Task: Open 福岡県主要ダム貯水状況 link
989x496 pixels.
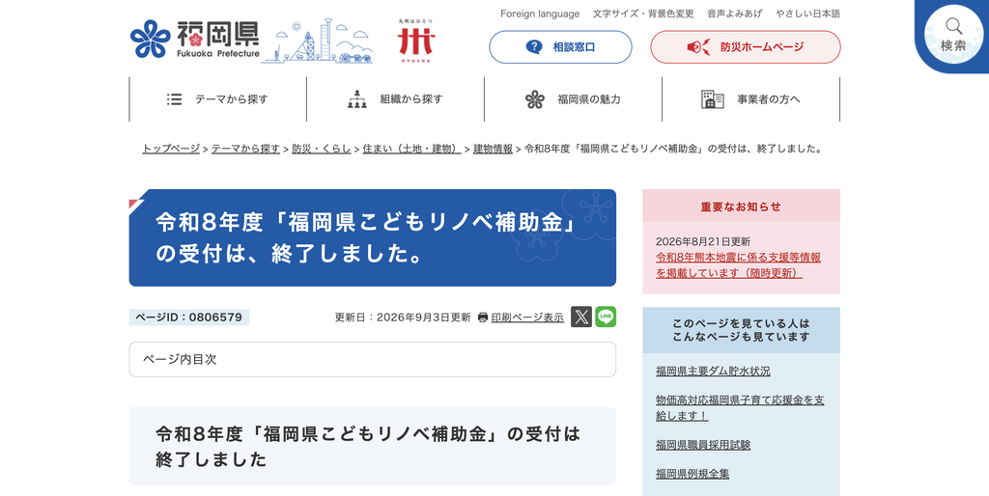Action: tap(713, 372)
